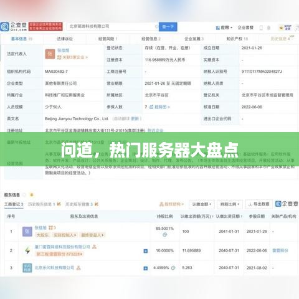Click the blue square icon in row 2

coord(146,251)
